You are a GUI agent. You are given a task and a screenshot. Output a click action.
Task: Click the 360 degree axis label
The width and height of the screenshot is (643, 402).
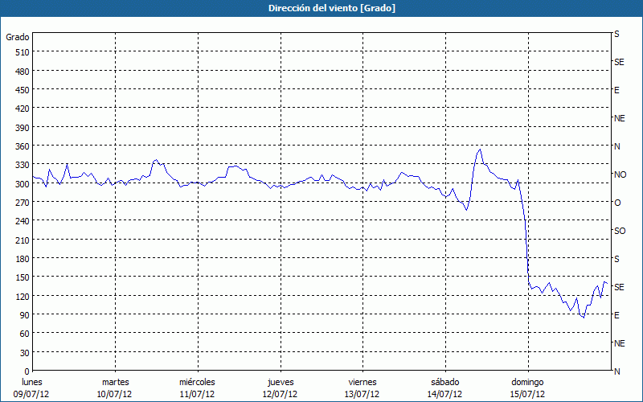22,146
